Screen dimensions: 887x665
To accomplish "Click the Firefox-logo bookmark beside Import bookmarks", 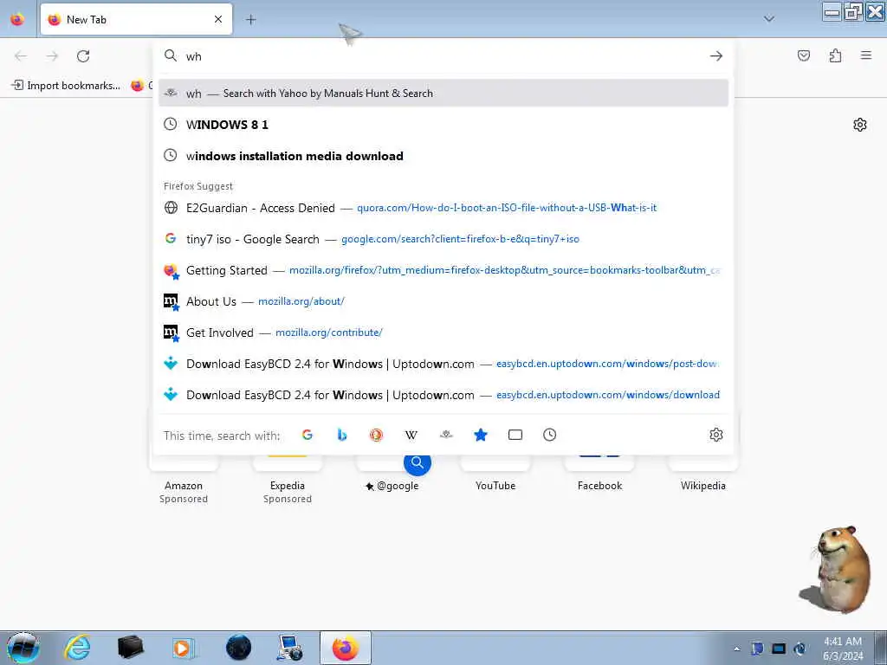I will click(x=138, y=86).
